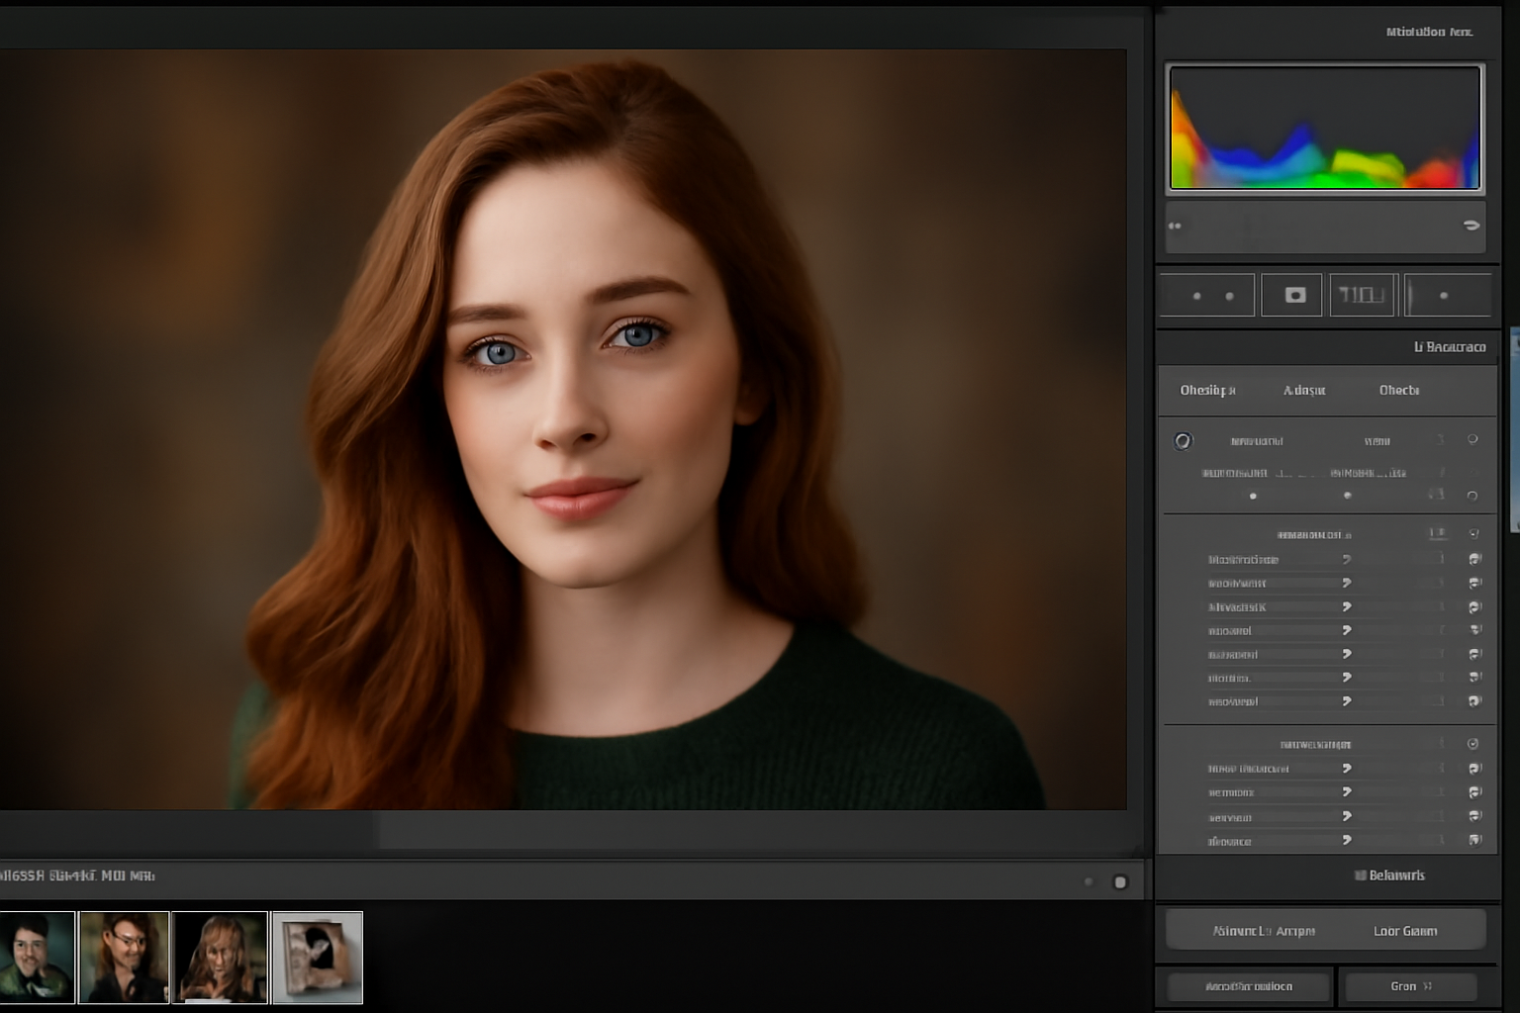The image size is (1520, 1013).
Task: Click the reset icon on the first adjustment row
Action: coord(1474,559)
